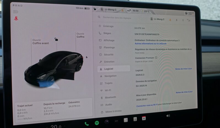Tap the SOS emergency call icon
This screenshot has width=220, height=128.
click(x=129, y=10)
